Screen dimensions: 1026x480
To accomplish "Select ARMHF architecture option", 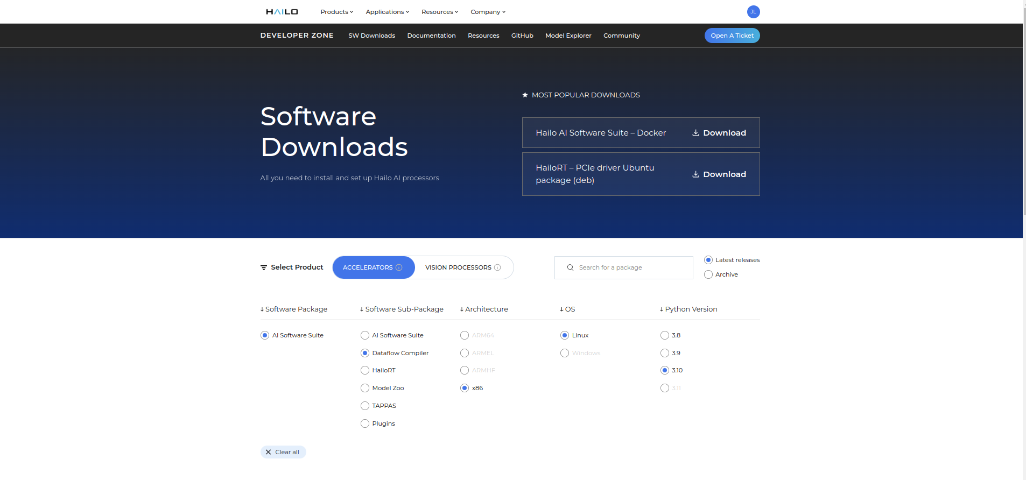I will point(465,370).
